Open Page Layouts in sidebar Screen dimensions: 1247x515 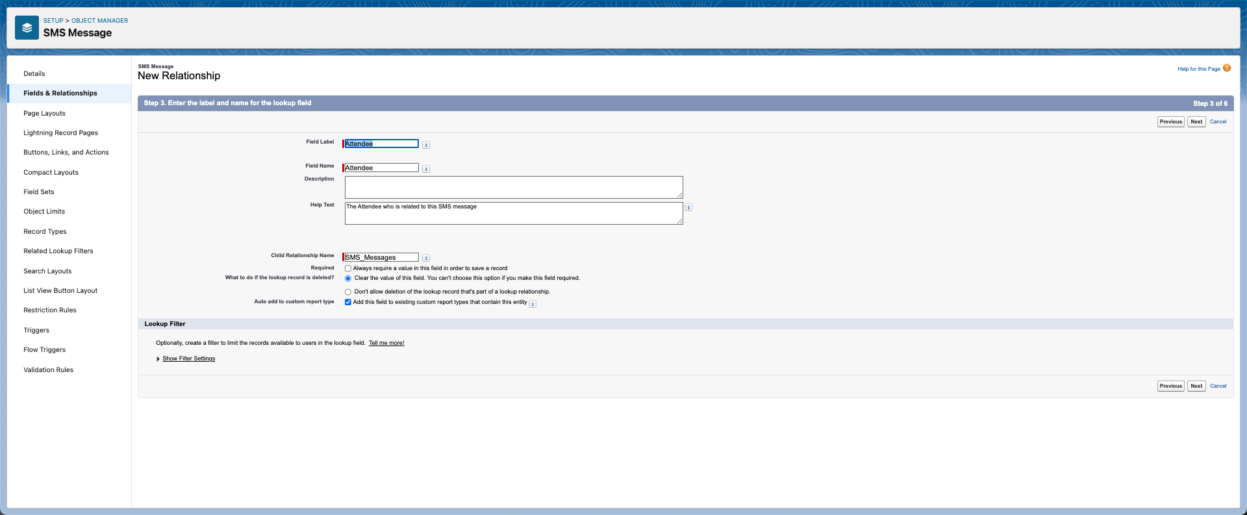tap(44, 113)
